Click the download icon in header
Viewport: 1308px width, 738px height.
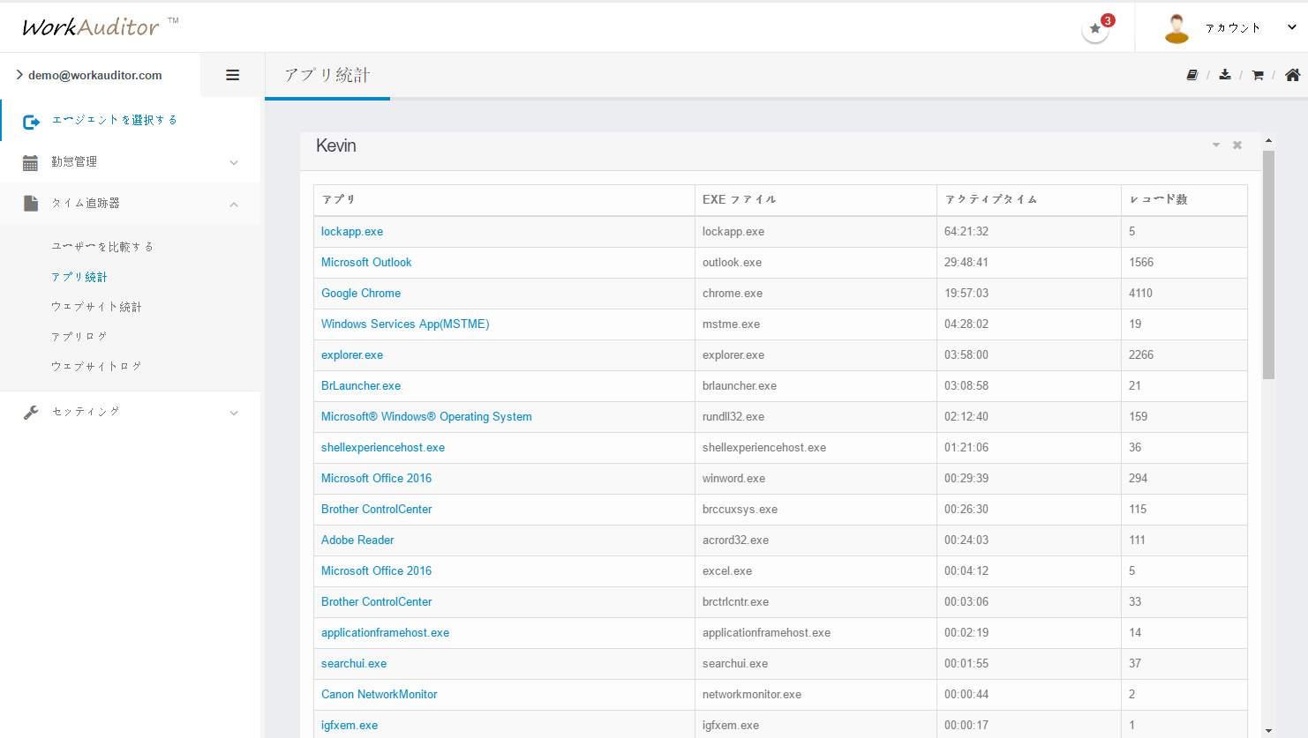click(1225, 75)
